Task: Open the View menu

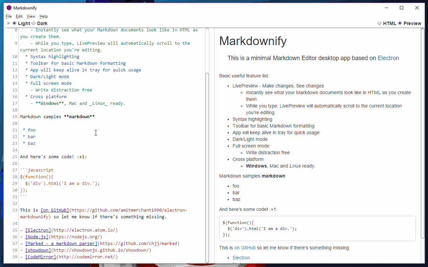Action: point(31,16)
